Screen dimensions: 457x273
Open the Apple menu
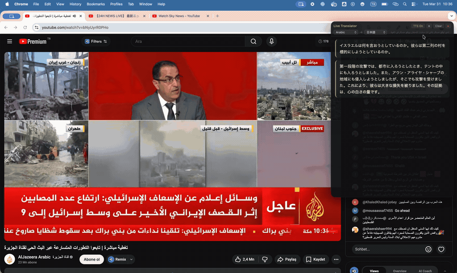(x=7, y=4)
